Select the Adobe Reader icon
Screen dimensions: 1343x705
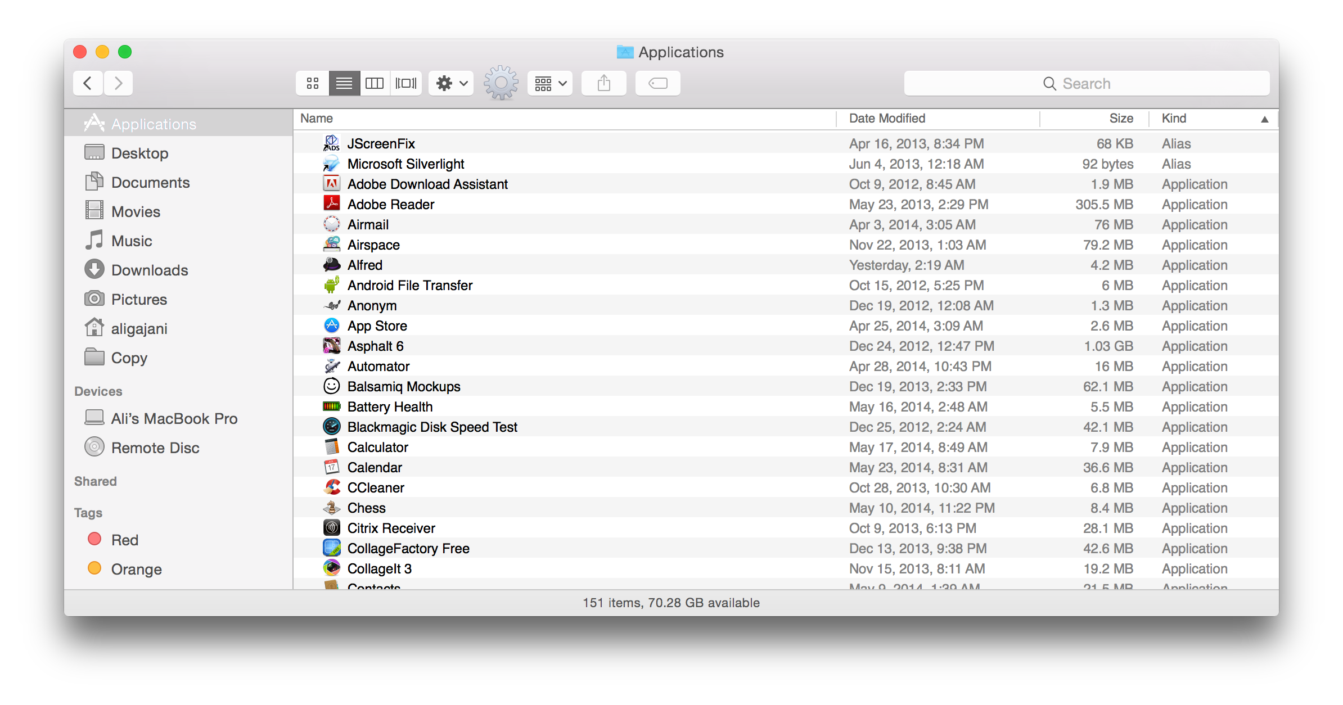tap(332, 204)
